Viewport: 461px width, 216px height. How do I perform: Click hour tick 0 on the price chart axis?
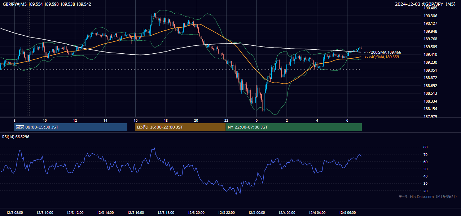click(256, 120)
